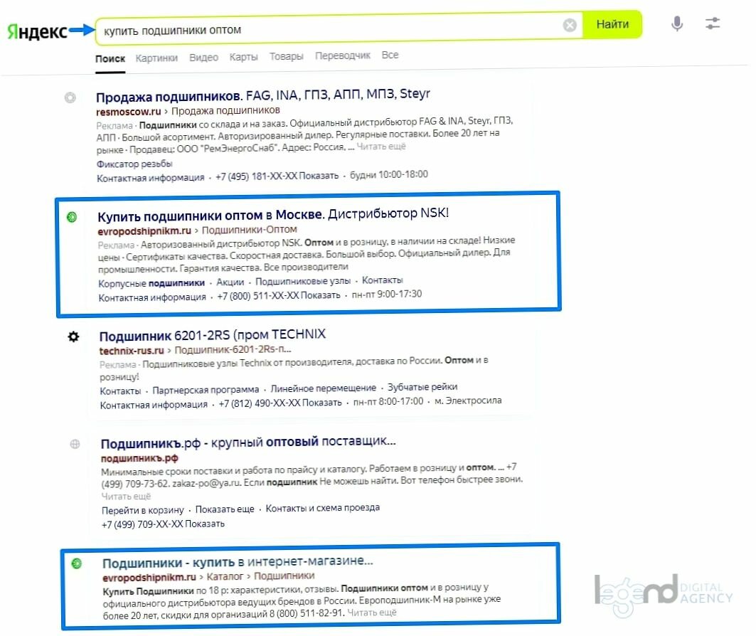This screenshot has width=756, height=636.
Task: Click evropodshipnikm.ru domain in catalog result
Action: [x=149, y=578]
